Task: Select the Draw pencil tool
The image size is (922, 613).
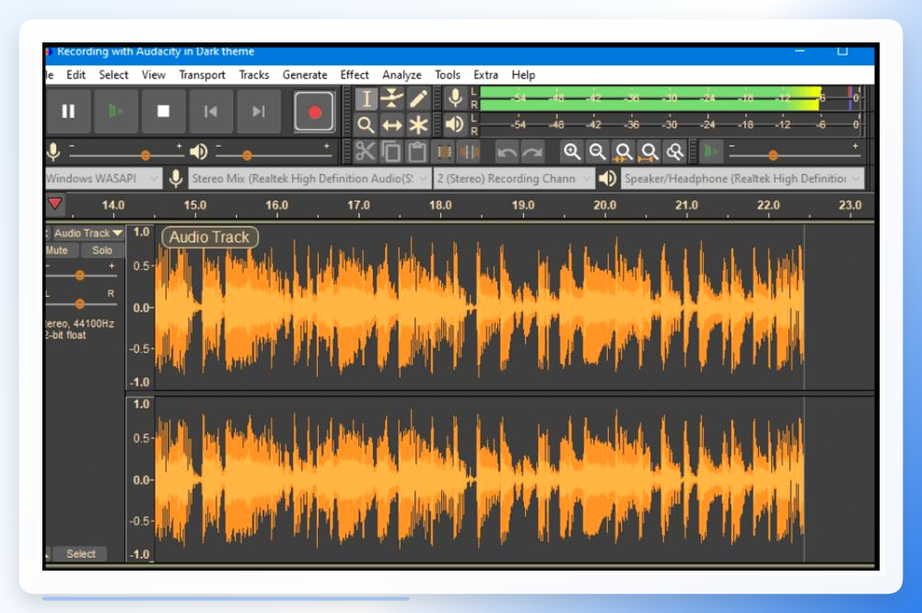Action: tap(418, 99)
